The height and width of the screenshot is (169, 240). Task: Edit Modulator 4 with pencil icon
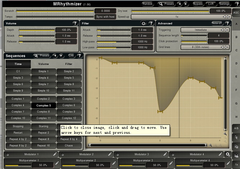(x=220, y=154)
